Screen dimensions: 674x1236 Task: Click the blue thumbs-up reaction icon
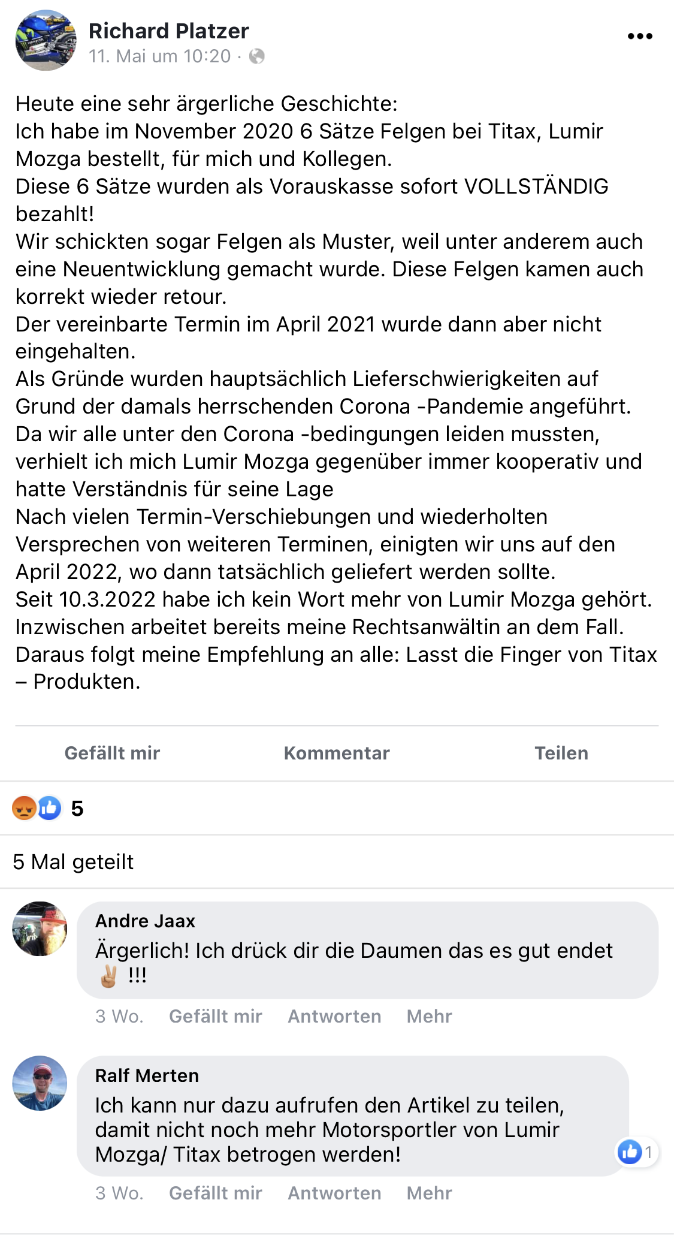(x=50, y=808)
